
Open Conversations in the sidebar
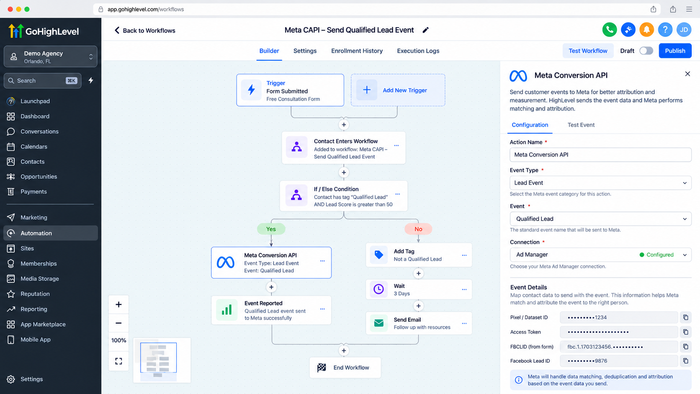click(51, 131)
